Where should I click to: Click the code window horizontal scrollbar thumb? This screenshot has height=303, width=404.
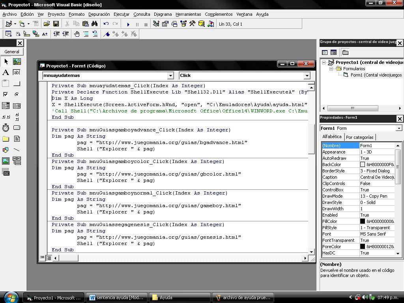coord(68,258)
